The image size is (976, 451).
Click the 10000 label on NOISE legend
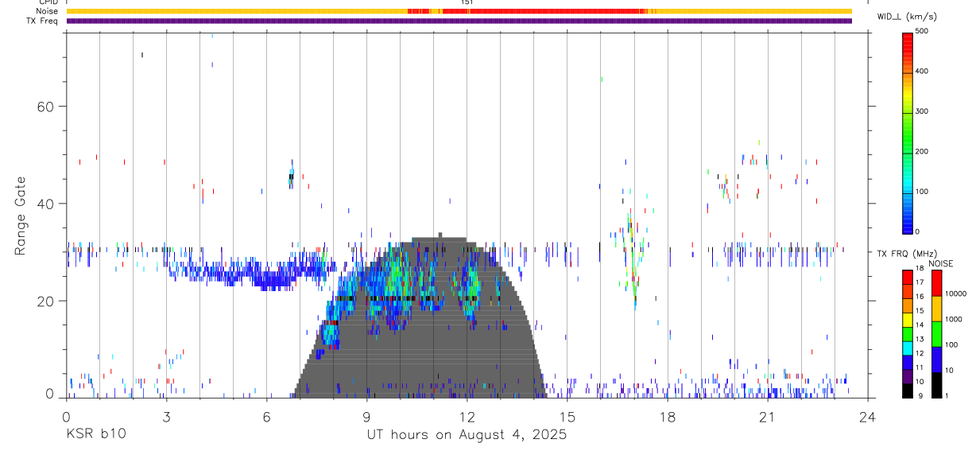pyautogui.click(x=958, y=294)
